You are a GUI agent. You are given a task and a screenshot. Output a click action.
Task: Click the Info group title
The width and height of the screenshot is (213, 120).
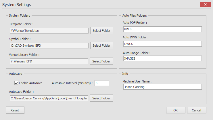pos(125,74)
